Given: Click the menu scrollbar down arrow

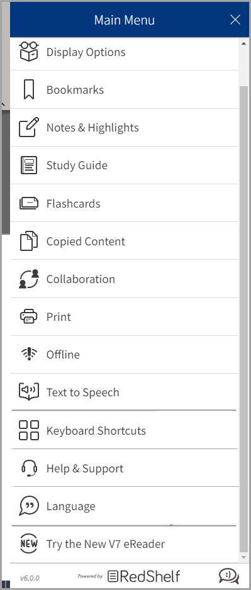Looking at the screenshot, I should point(243,557).
